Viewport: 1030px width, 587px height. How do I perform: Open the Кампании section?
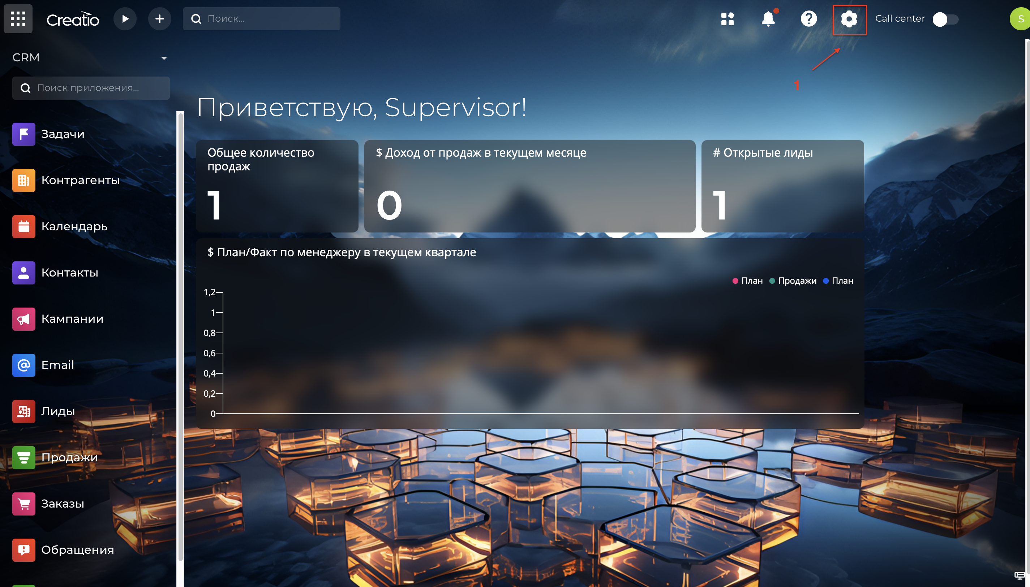tap(72, 319)
